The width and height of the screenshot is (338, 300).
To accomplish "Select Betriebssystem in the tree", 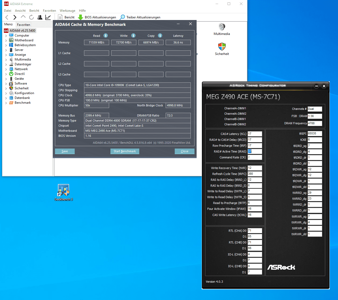I will pos(25,45).
